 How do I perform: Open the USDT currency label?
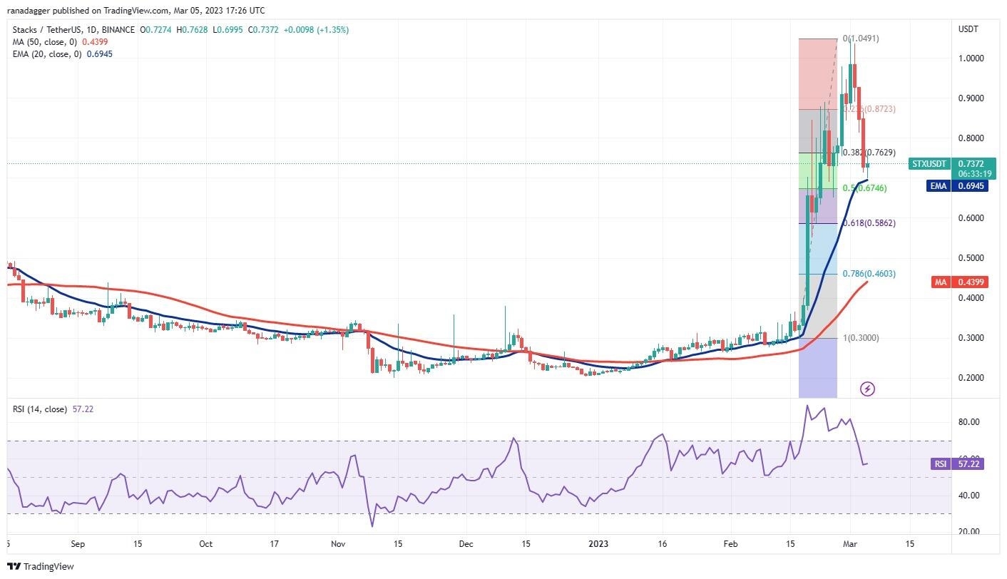(x=968, y=29)
